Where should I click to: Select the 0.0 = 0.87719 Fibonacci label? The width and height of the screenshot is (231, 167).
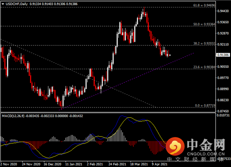click(x=205, y=105)
